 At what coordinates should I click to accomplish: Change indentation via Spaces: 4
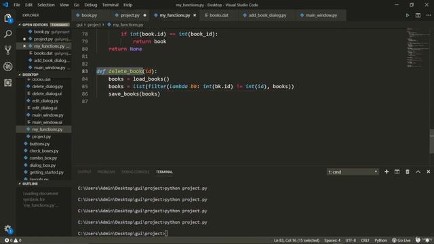pos(332,241)
